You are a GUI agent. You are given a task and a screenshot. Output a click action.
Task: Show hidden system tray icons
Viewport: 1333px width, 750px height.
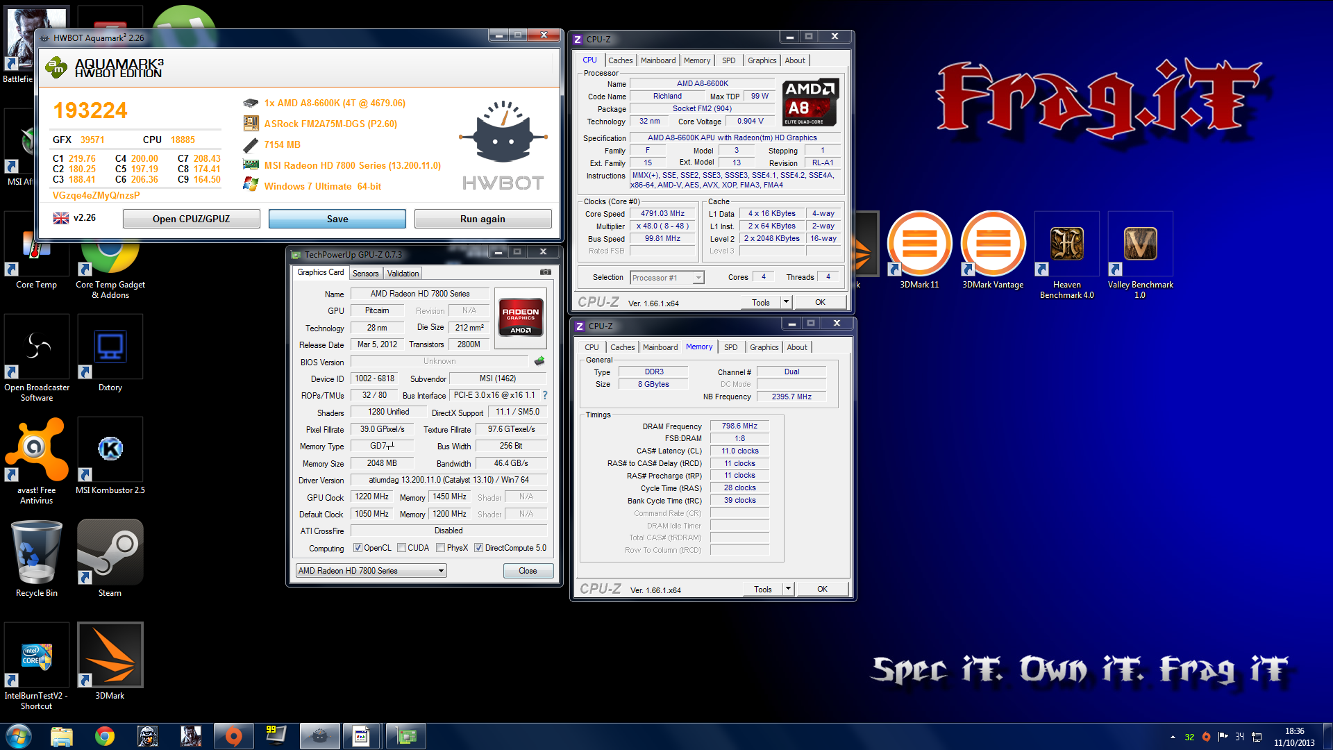pyautogui.click(x=1173, y=737)
